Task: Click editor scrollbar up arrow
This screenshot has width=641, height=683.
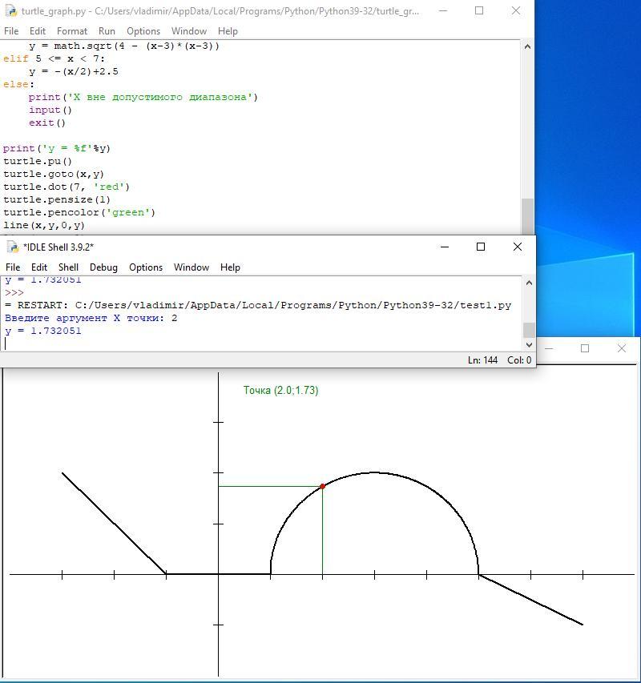Action: point(527,46)
